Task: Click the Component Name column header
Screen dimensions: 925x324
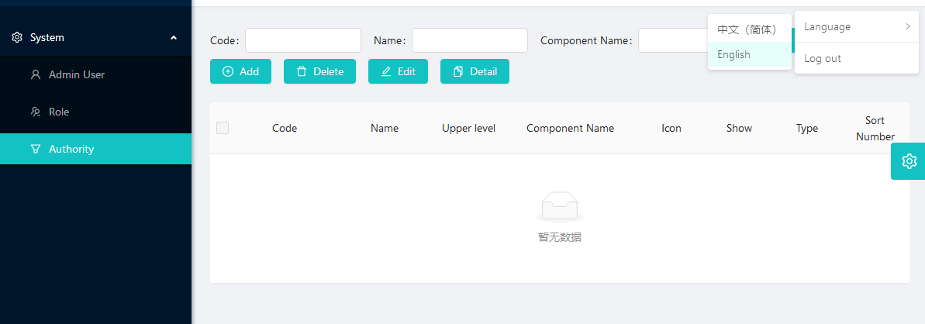Action: tap(571, 128)
